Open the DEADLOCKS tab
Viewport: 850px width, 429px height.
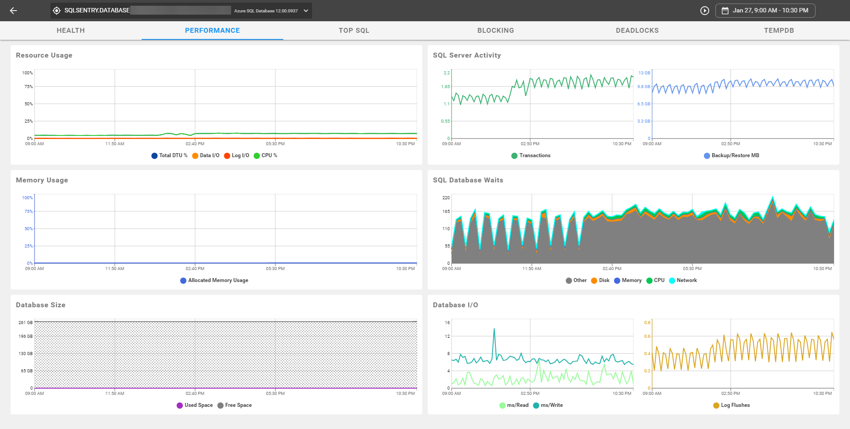637,30
